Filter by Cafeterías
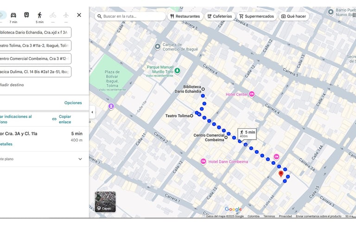This screenshot has width=356, height=225. (220, 16)
